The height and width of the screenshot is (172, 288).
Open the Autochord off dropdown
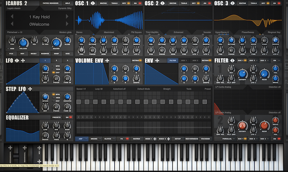(119, 89)
